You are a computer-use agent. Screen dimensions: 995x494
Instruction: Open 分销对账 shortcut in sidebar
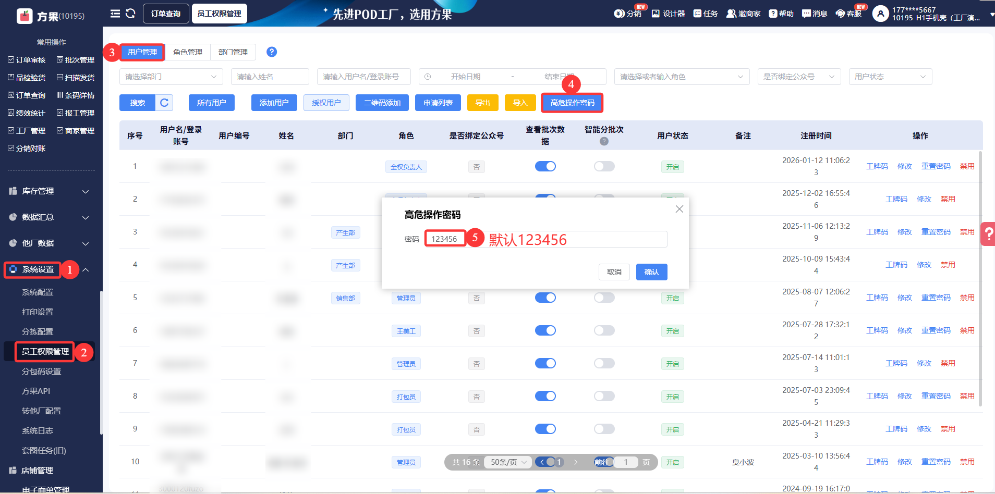point(27,149)
